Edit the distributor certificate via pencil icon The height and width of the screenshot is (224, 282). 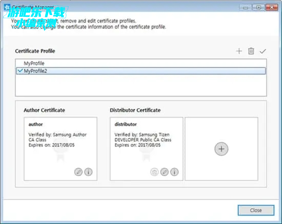164,172
